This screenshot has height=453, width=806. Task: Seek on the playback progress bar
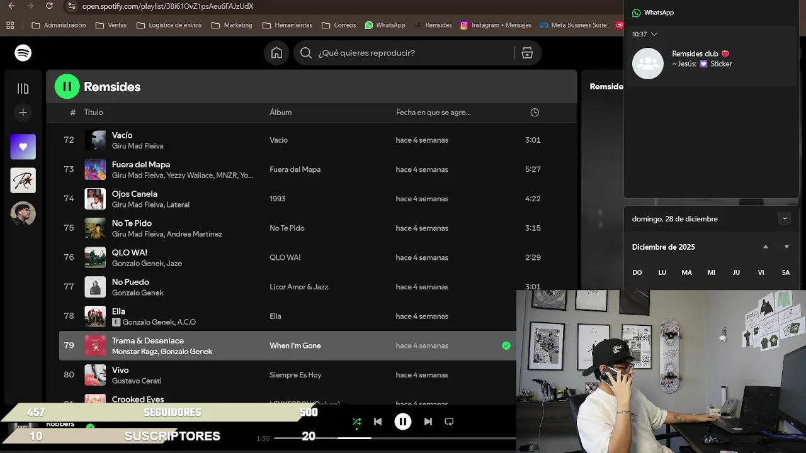pos(395,438)
